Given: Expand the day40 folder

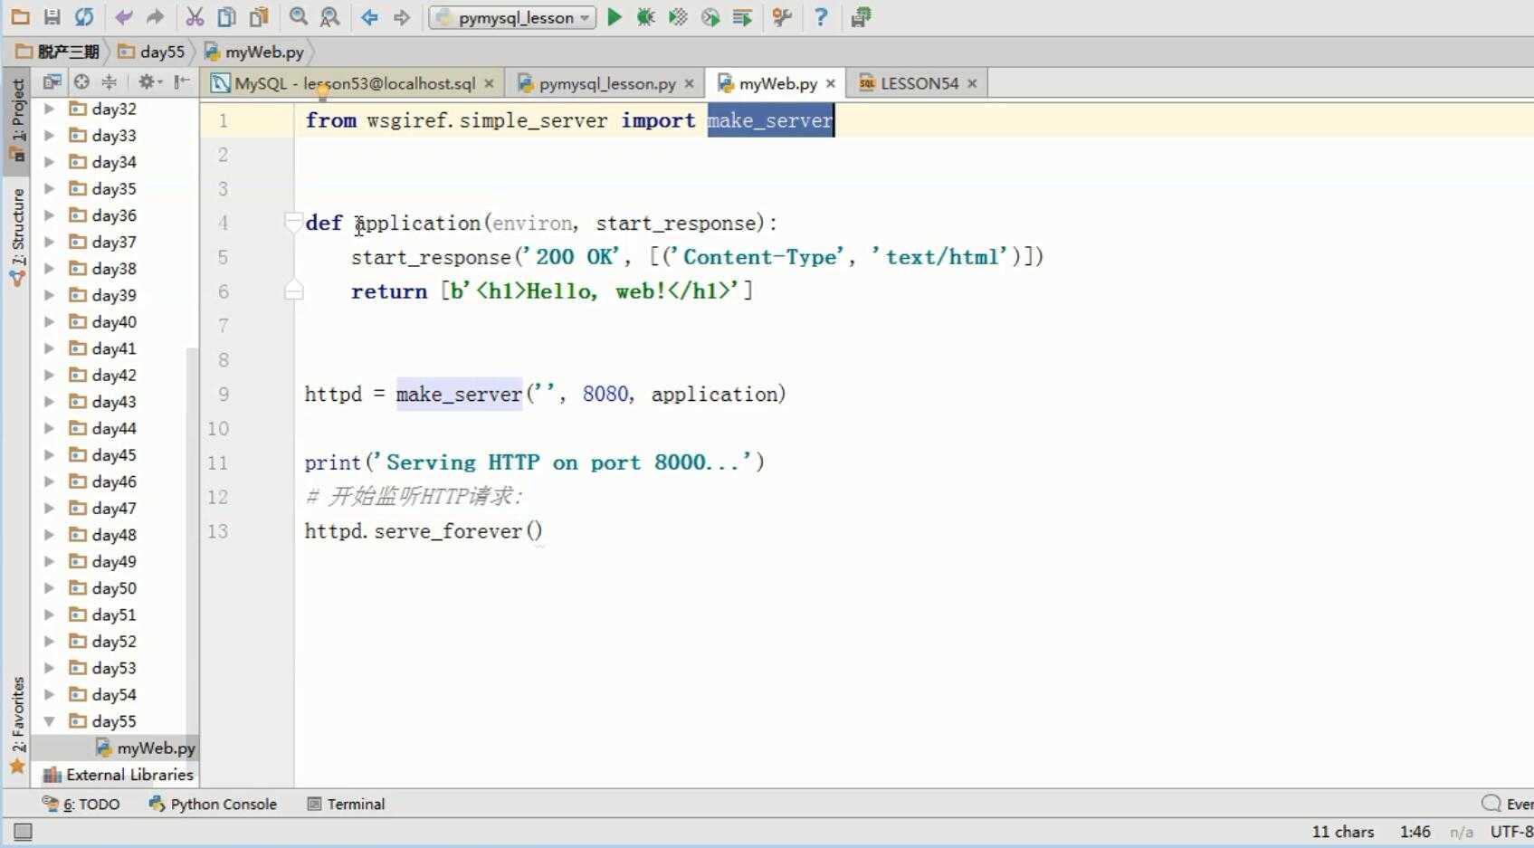Looking at the screenshot, I should pos(50,321).
